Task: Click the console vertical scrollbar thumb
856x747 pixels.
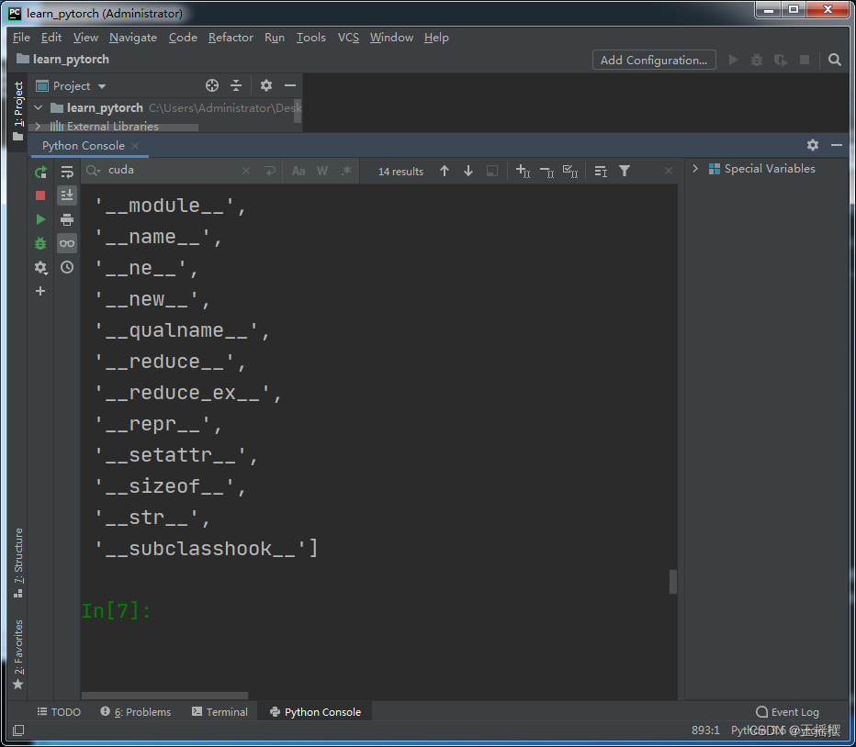Action: tap(673, 582)
